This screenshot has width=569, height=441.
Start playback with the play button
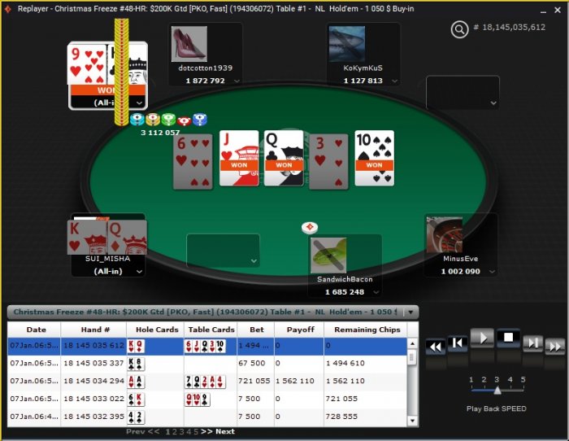(482, 338)
